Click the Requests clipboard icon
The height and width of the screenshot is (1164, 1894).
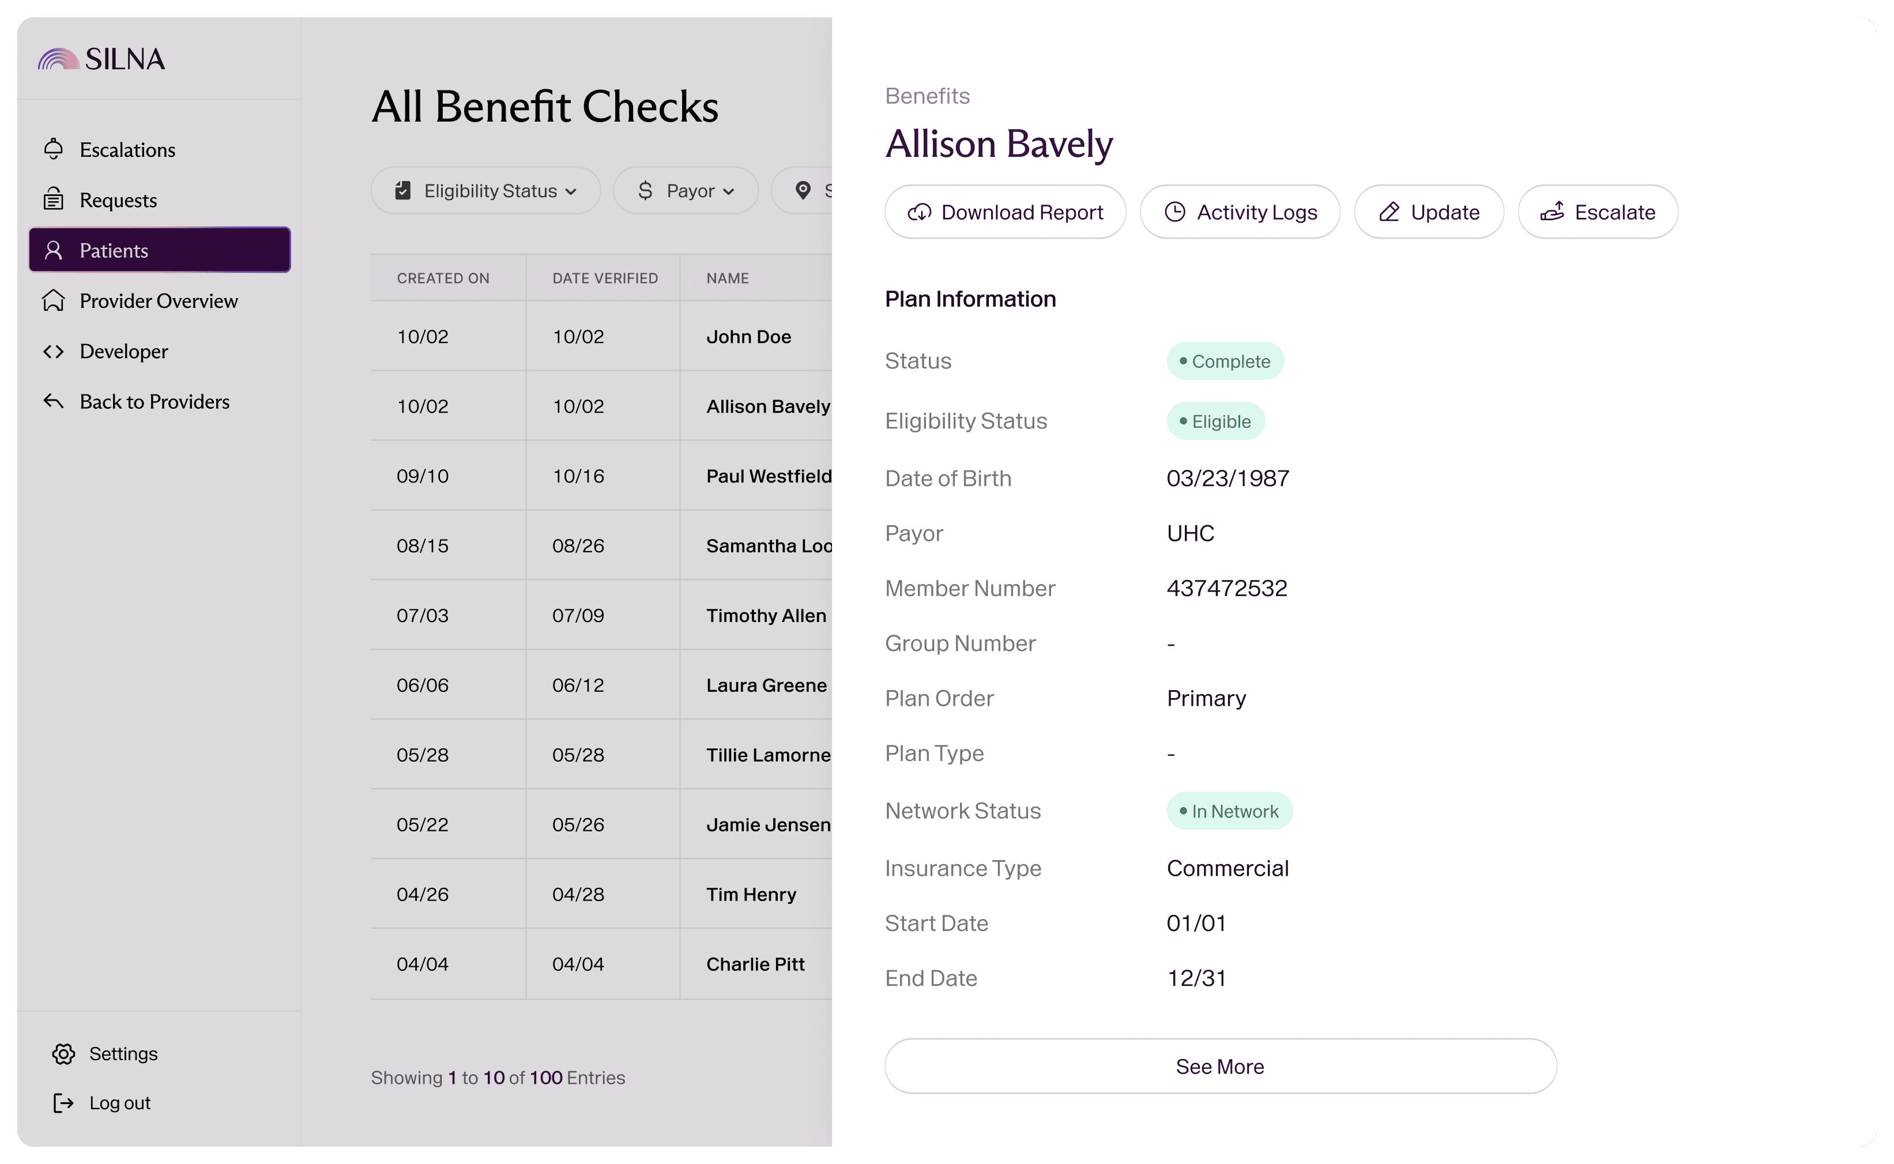(x=53, y=199)
